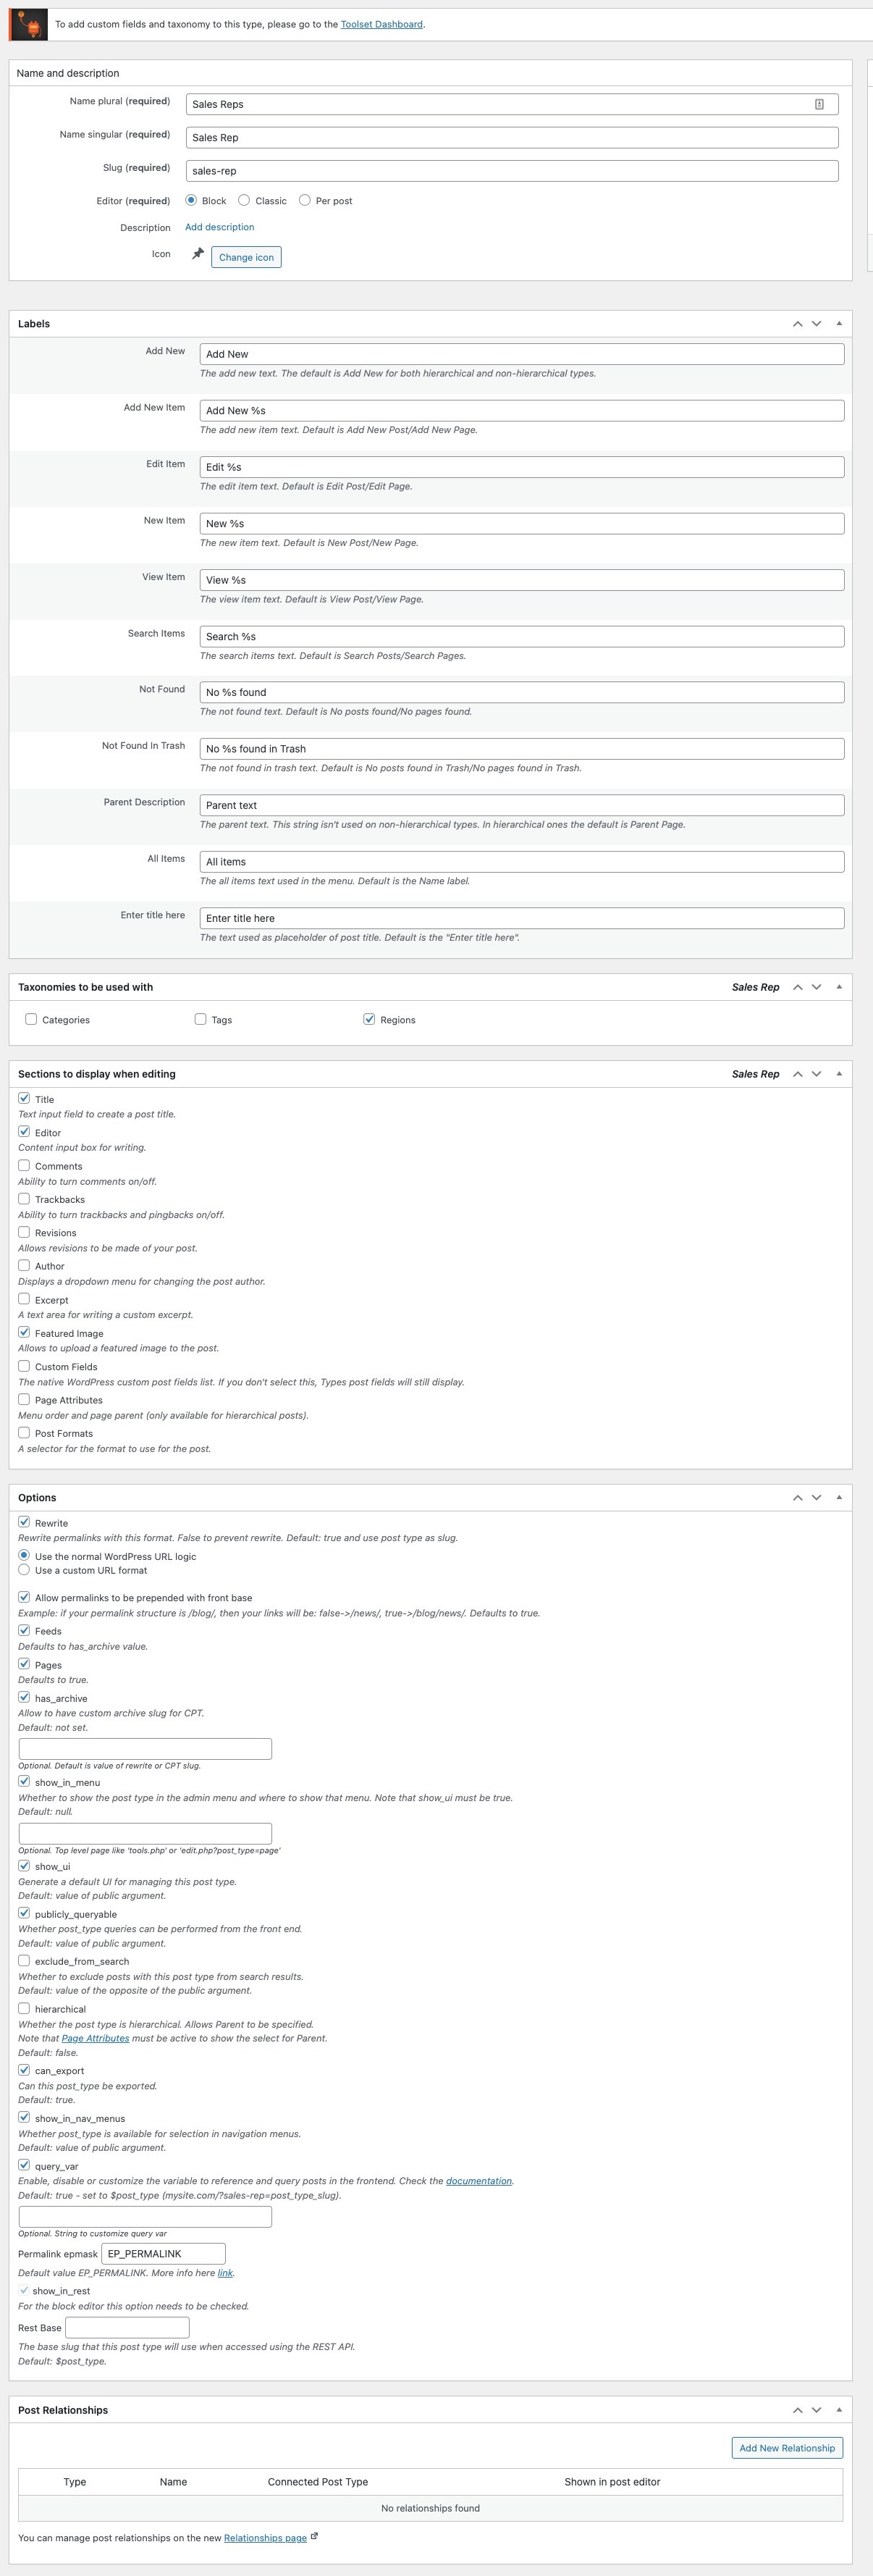Click the autofill icon in Name plural field

coord(819,104)
